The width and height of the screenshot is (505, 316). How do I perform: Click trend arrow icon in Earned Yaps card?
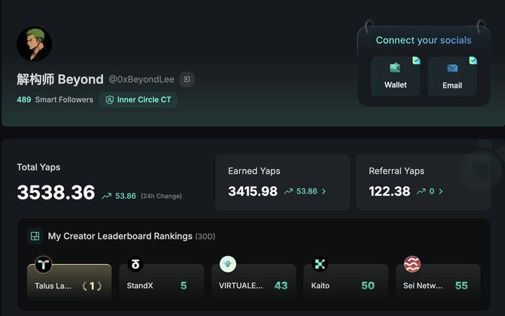[289, 191]
